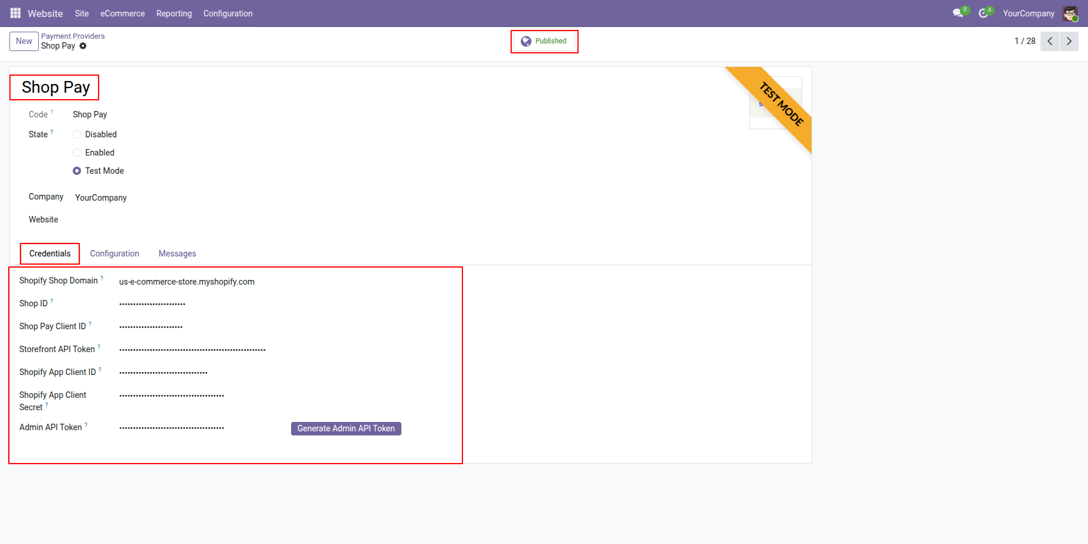Screen dimensions: 1088x544
Task: Open the activities clock icon
Action: pos(984,13)
